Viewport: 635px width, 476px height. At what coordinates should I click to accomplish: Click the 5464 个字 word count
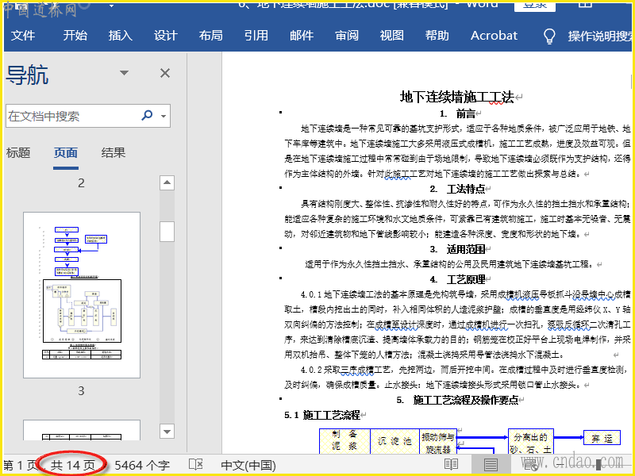(142, 465)
